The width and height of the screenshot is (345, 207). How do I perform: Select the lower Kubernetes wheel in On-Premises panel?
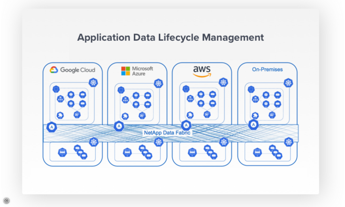289,142
